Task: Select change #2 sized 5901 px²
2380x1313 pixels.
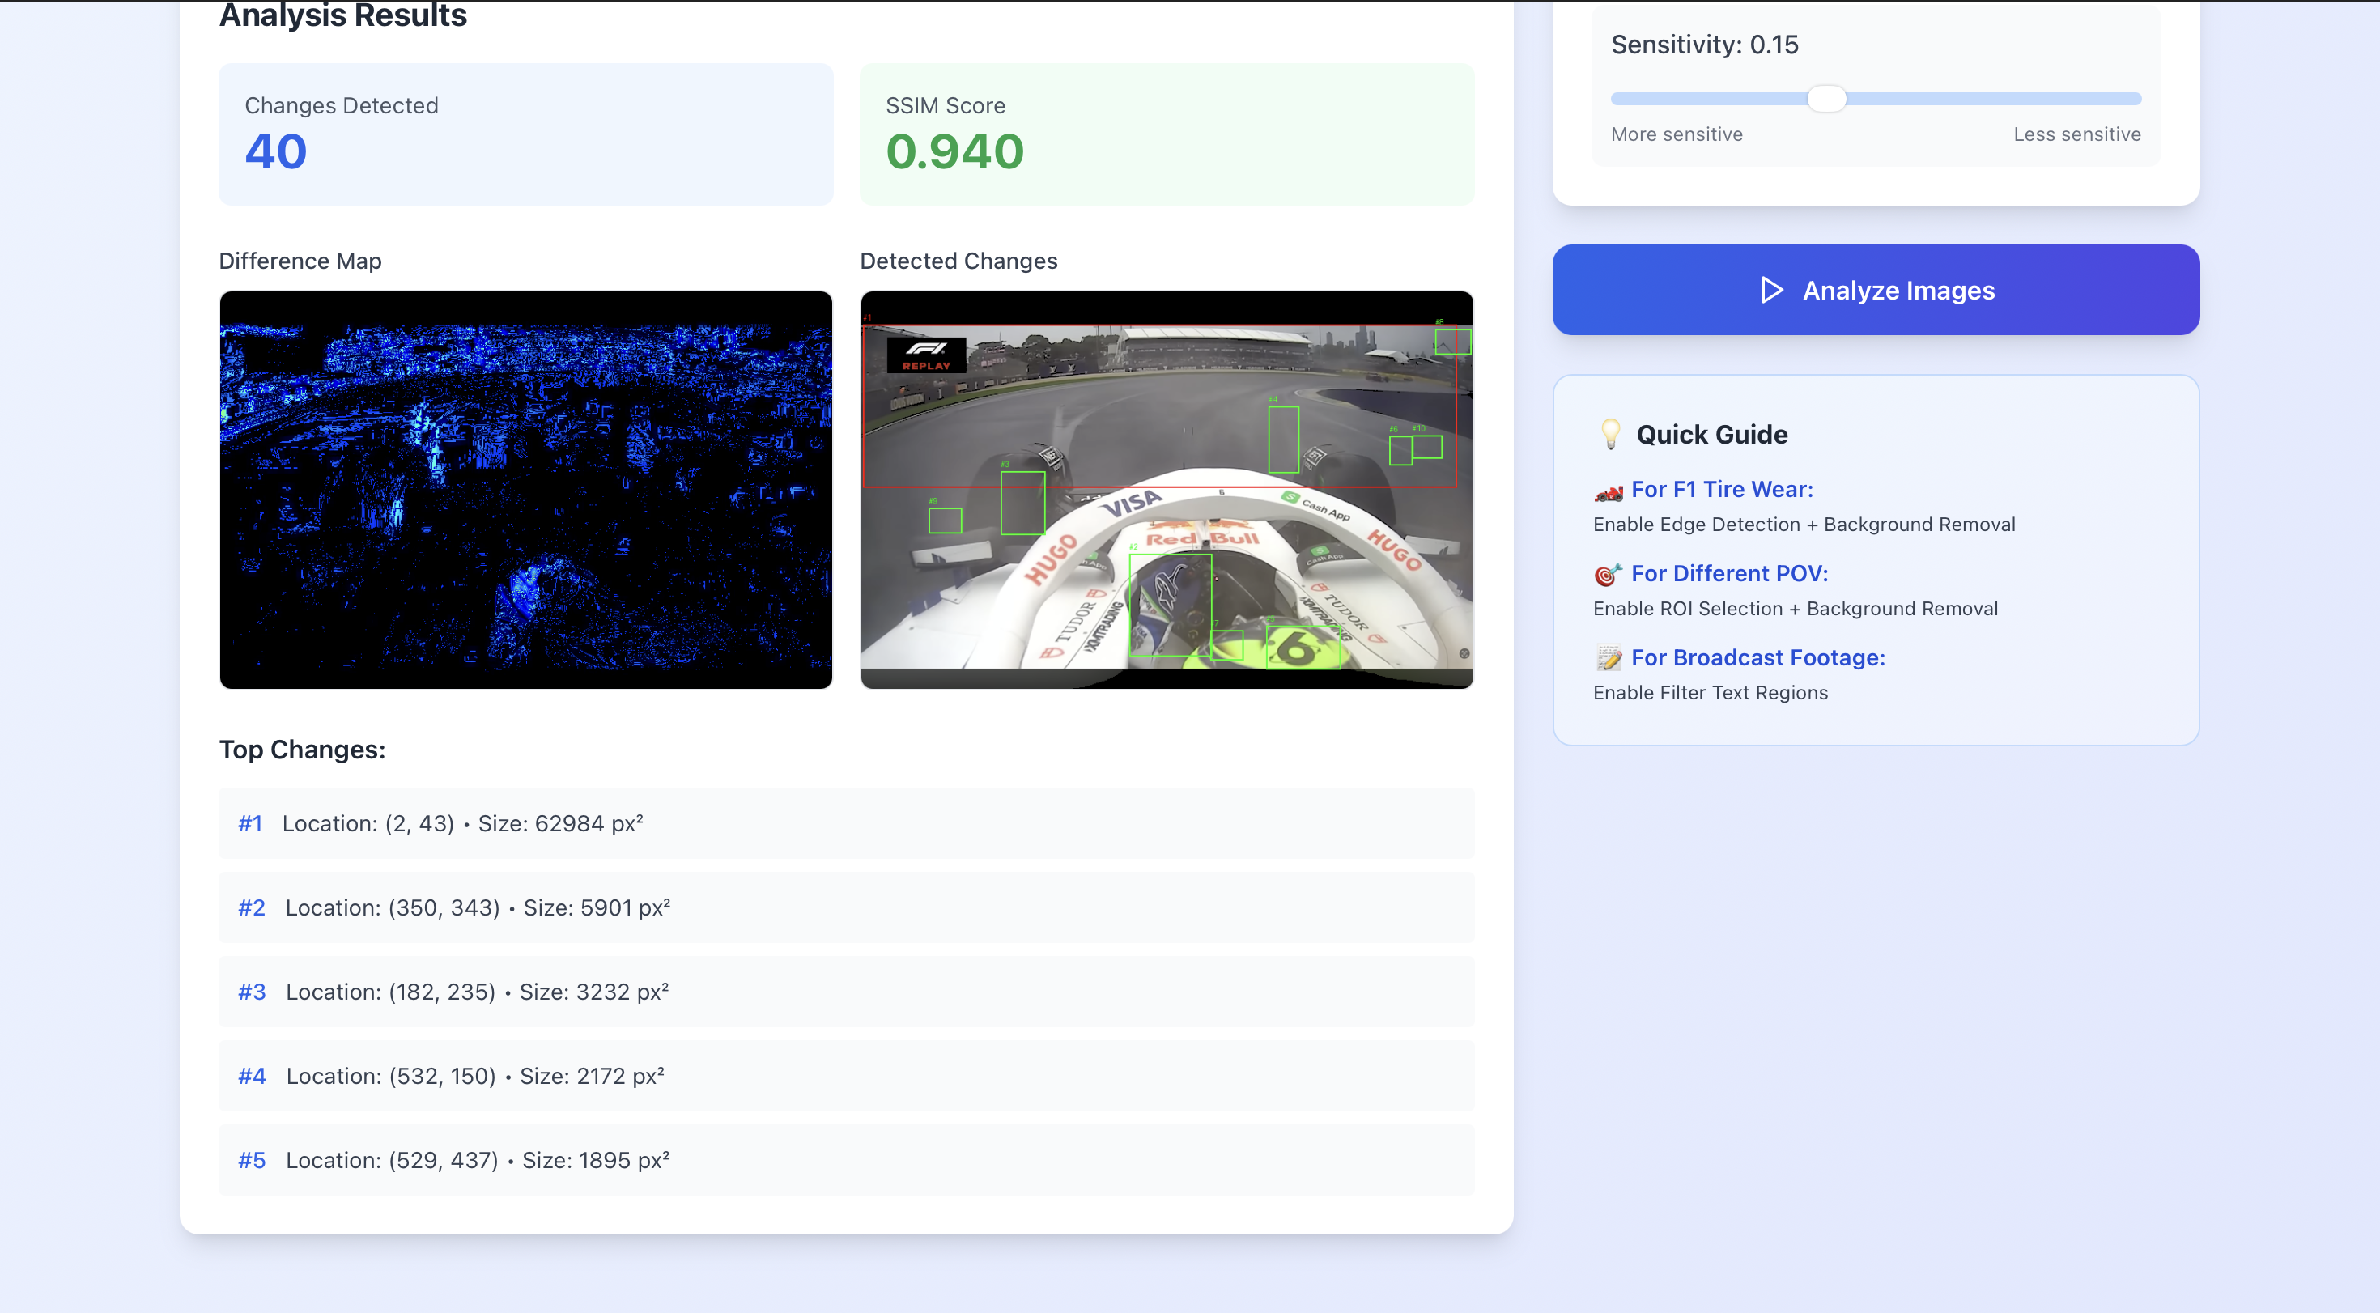Action: [x=845, y=907]
